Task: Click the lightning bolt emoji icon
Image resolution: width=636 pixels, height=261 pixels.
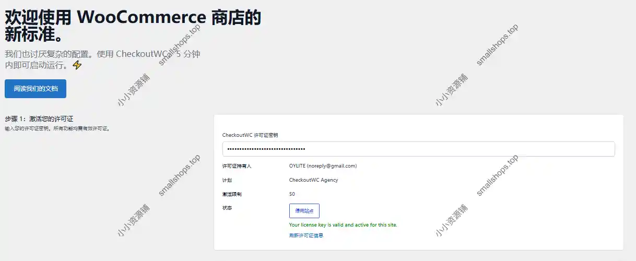Action: tap(77, 65)
